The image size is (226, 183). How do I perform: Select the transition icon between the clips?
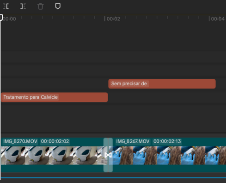tap(108, 155)
